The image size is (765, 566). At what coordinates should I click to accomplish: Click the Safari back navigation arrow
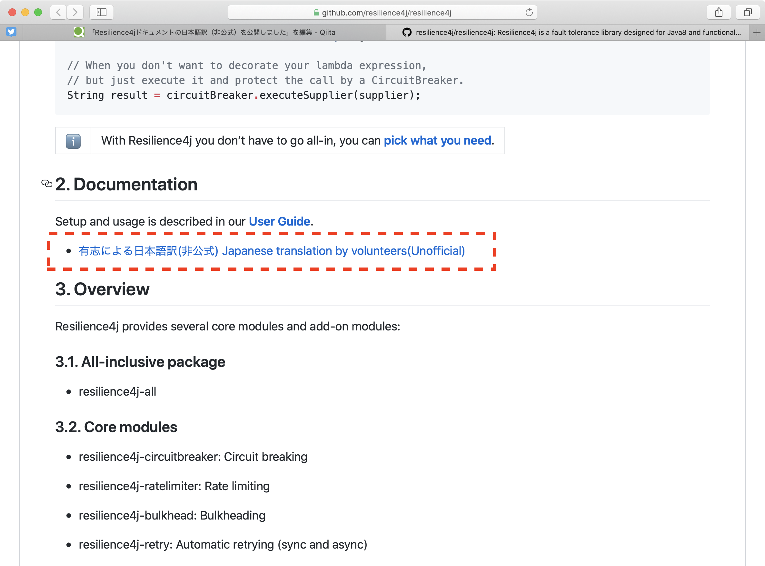(x=59, y=12)
